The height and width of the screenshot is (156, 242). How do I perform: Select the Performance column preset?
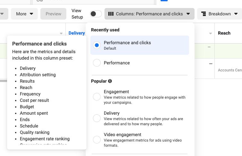point(97,63)
